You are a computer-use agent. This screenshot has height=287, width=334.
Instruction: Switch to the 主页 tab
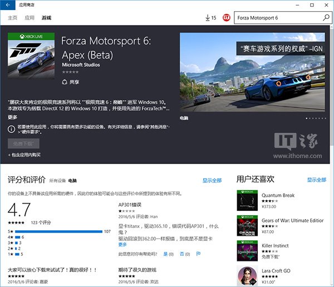coord(12,18)
